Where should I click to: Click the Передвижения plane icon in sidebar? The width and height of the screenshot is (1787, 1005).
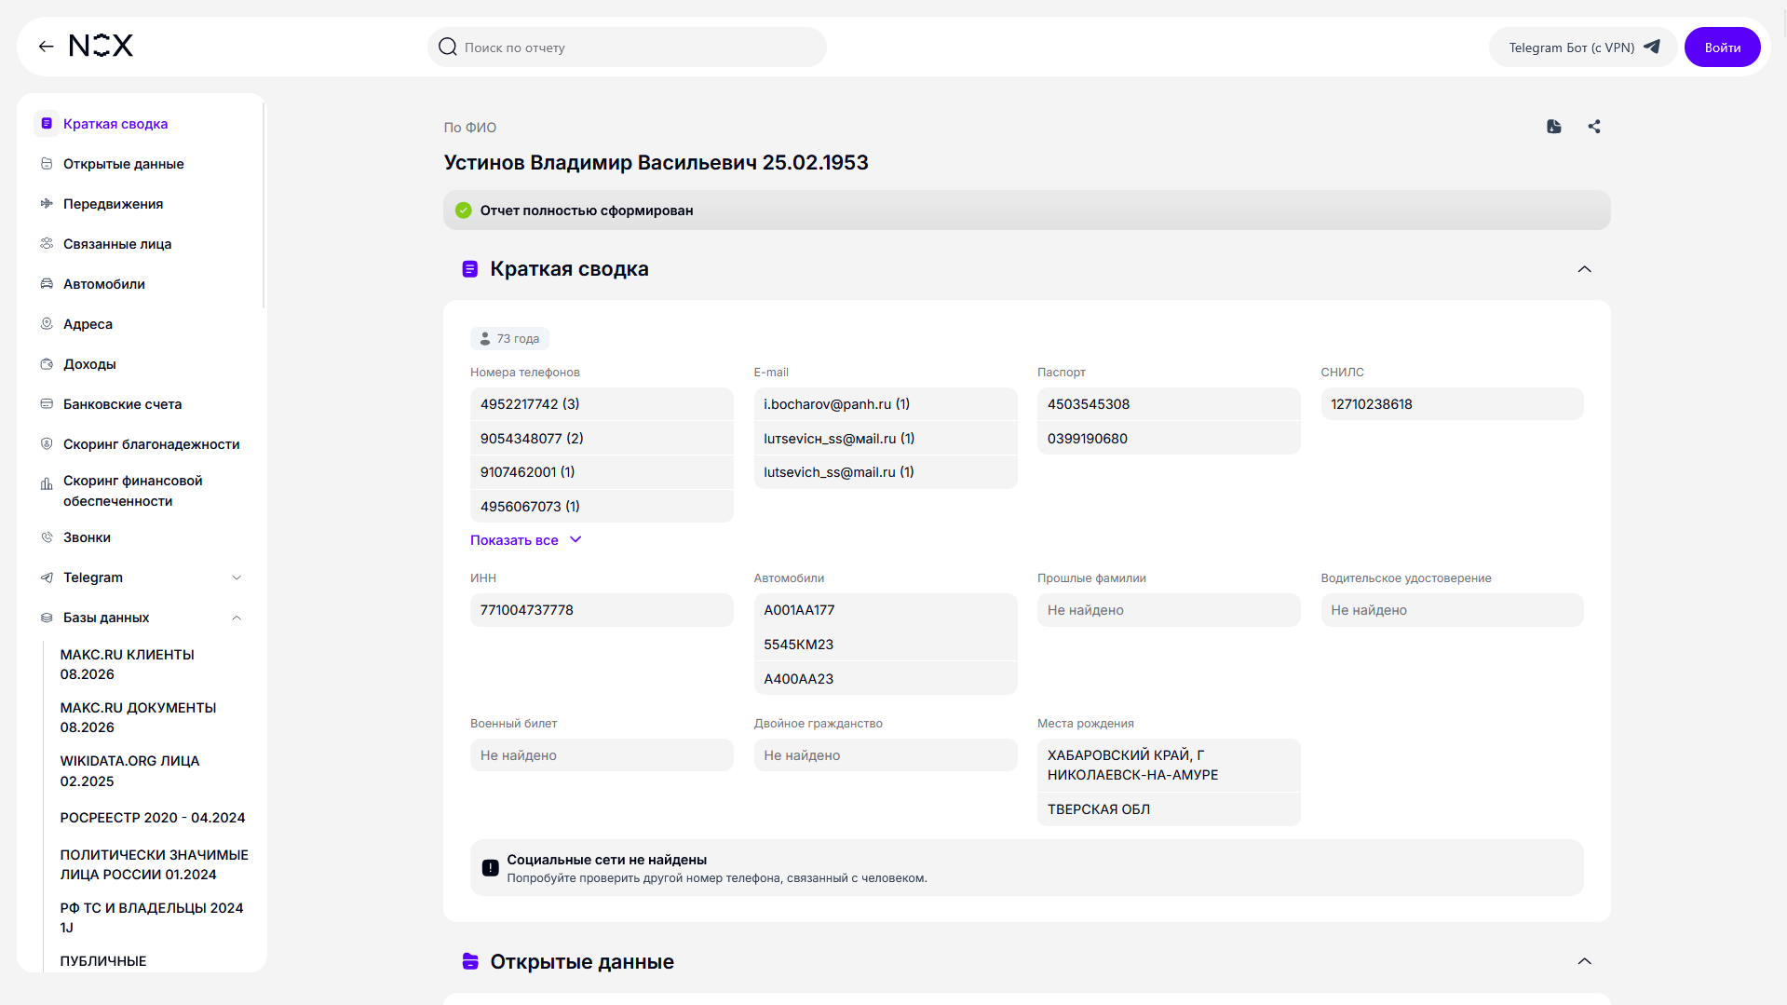tap(47, 204)
